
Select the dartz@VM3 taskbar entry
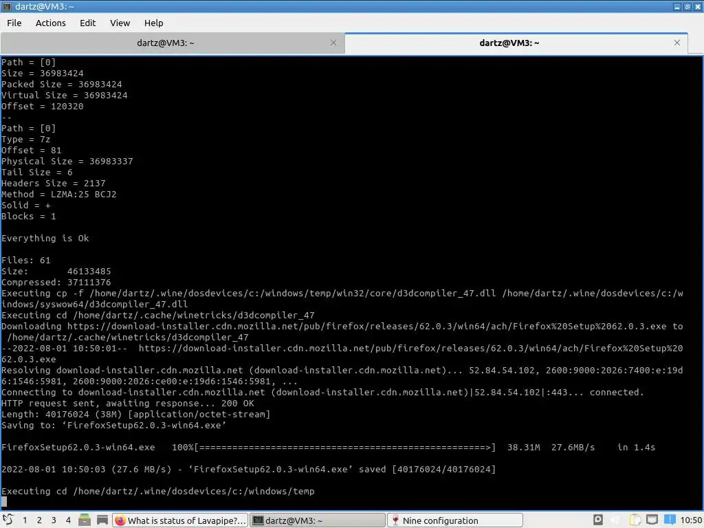click(318, 520)
